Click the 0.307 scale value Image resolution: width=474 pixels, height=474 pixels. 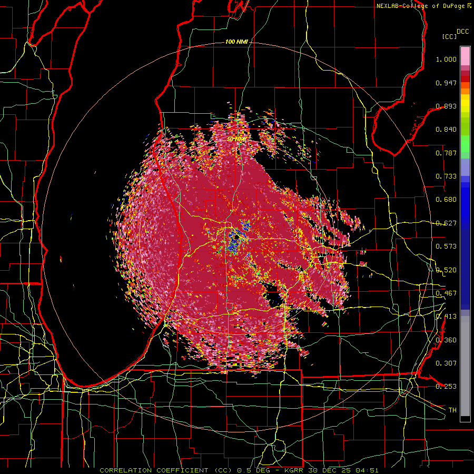pos(446,363)
